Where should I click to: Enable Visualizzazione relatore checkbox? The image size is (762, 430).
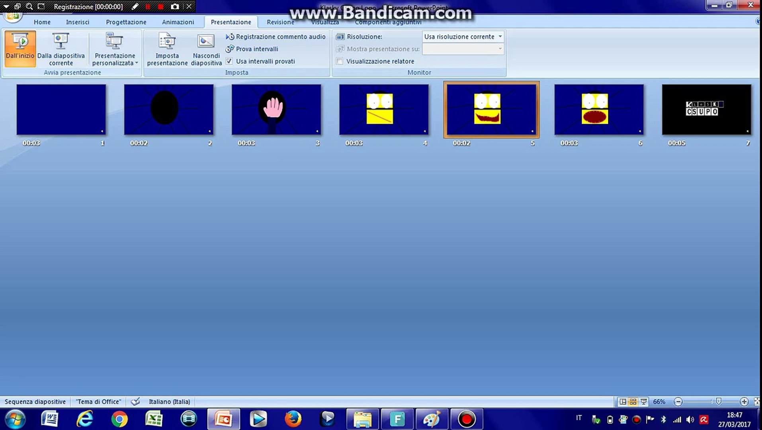[x=340, y=61]
